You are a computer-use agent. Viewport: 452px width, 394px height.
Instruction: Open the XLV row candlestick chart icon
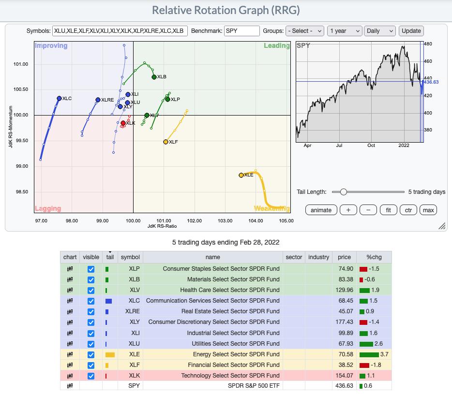pos(70,291)
